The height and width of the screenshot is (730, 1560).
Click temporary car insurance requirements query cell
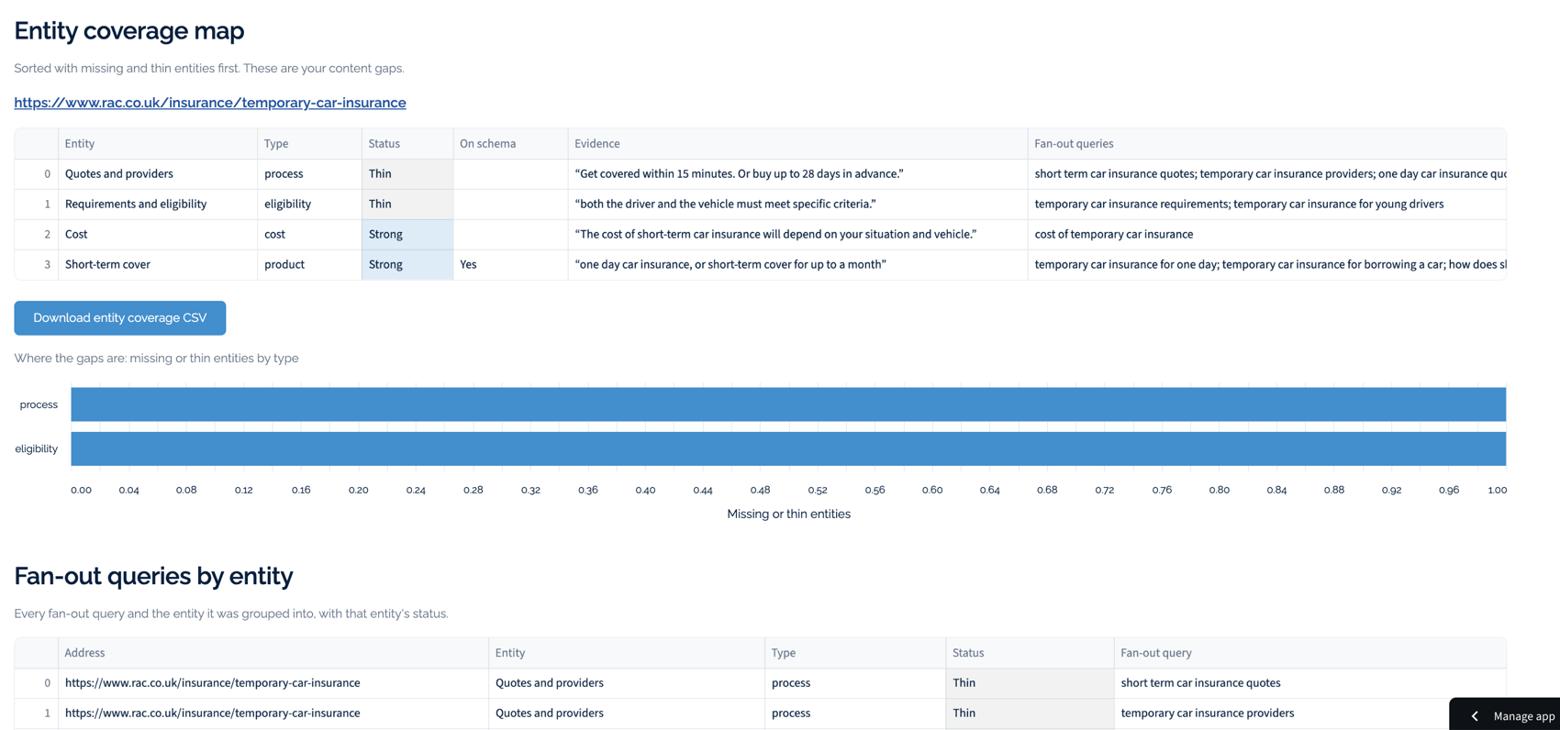tap(1267, 205)
